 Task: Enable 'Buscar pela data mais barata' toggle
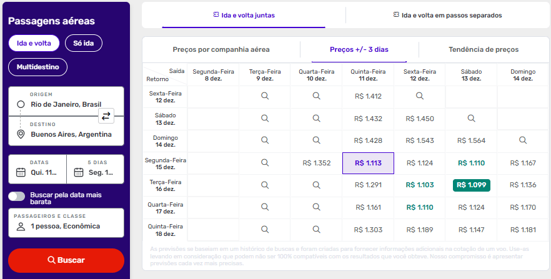pyautogui.click(x=17, y=197)
